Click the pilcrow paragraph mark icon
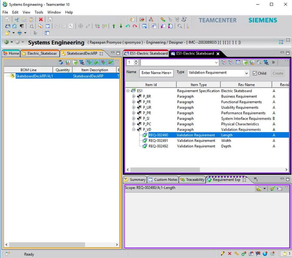Screen dimensions: 292x258 coord(22,26)
